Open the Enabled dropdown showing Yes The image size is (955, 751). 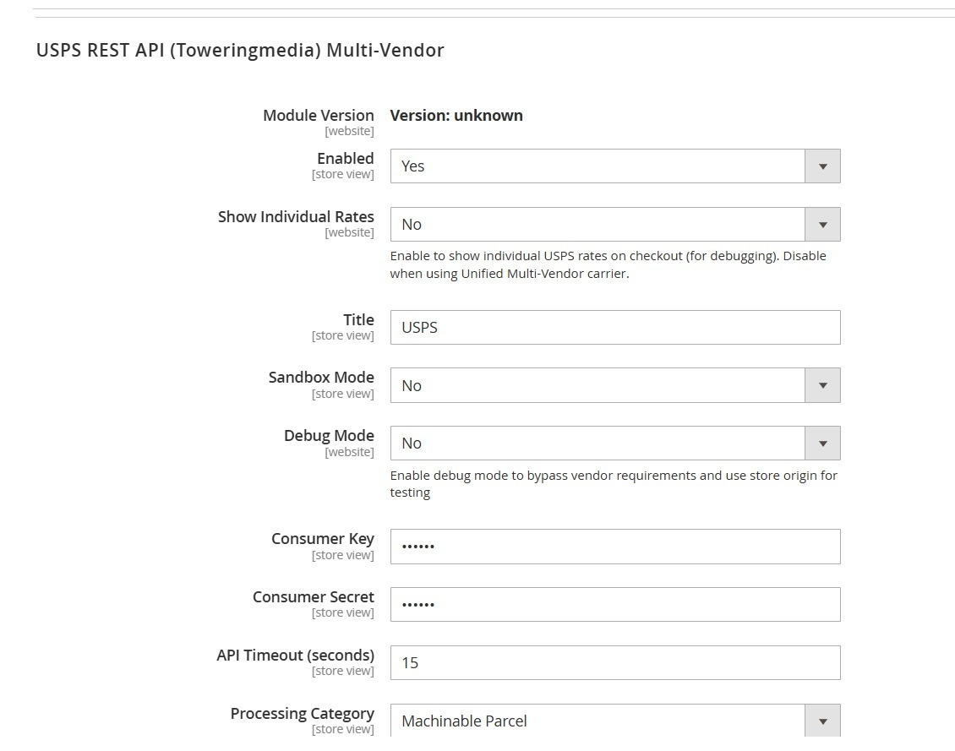pyautogui.click(x=615, y=166)
